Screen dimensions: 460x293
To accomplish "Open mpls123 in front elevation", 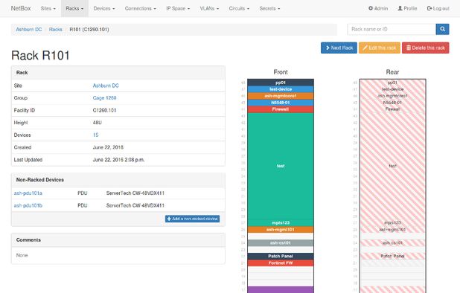I will pos(281,222).
